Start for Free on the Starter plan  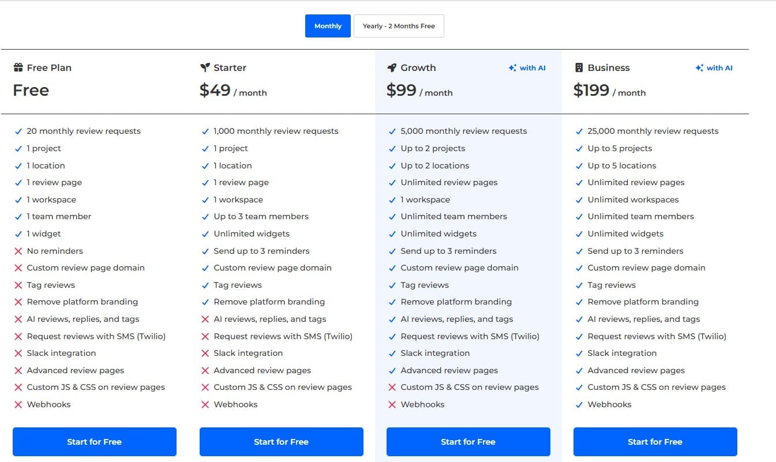281,442
